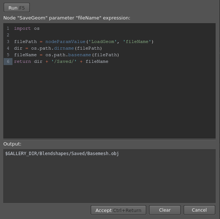Cancel the expression dialog

tap(199, 210)
